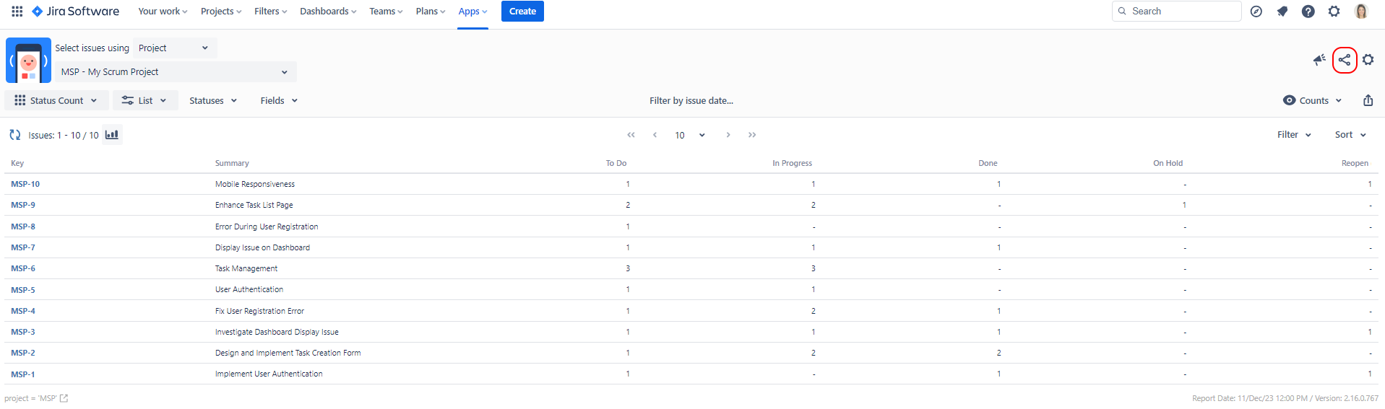Click the Filter by issue date field
Screen dimensions: 1385x409
(691, 101)
